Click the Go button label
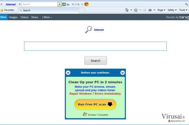The height and width of the screenshot is (125, 189). (x=68, y=4)
